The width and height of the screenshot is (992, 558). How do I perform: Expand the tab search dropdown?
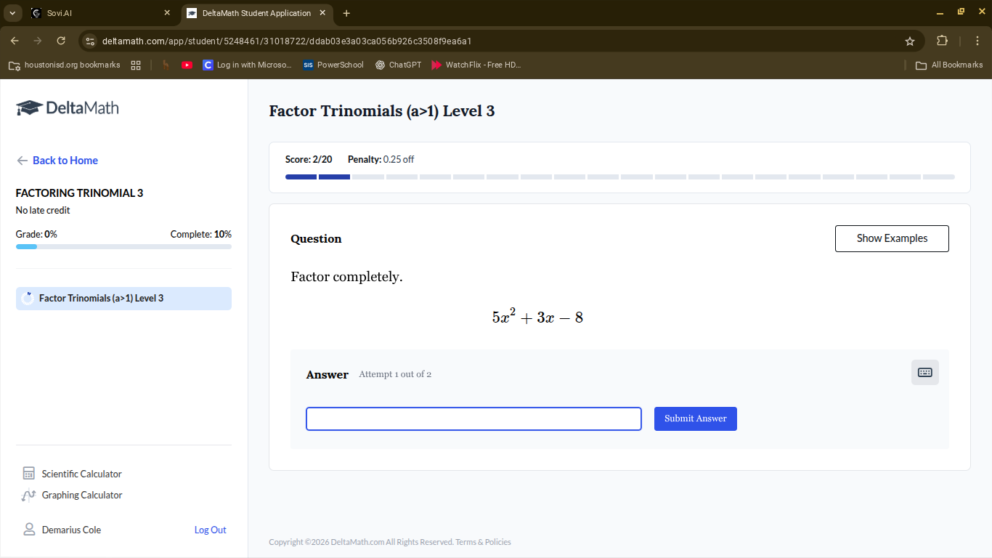(12, 13)
